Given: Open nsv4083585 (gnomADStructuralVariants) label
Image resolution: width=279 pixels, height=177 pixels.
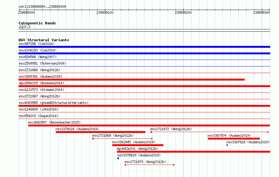Looking at the screenshot, I should click(54, 103).
